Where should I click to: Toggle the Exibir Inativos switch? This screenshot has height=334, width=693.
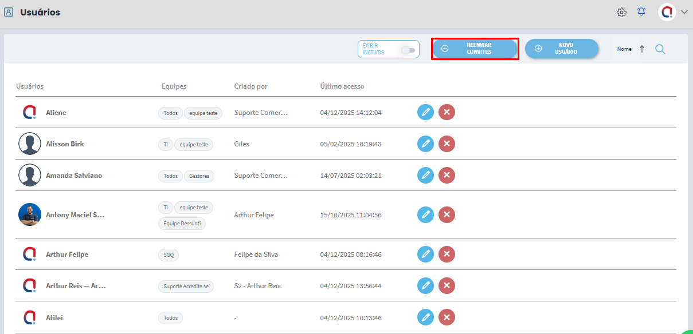click(x=408, y=50)
